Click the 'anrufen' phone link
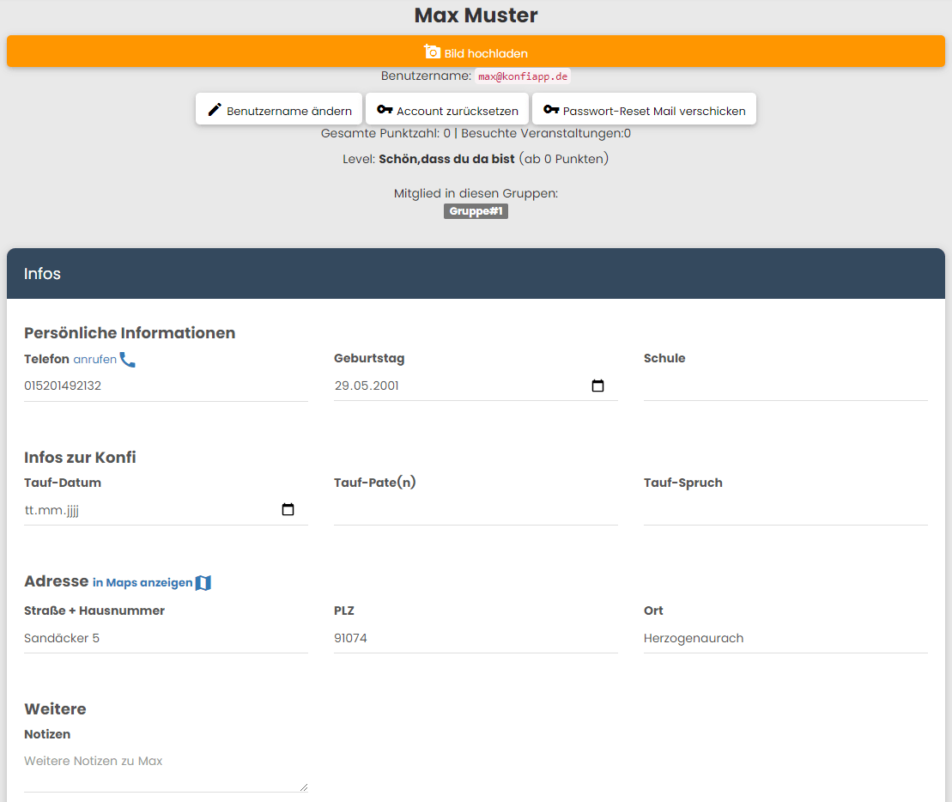The image size is (952, 802). coord(94,360)
